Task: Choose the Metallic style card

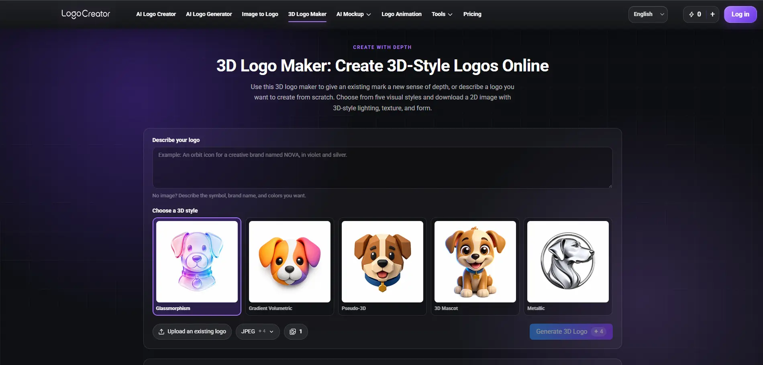Action: click(568, 266)
